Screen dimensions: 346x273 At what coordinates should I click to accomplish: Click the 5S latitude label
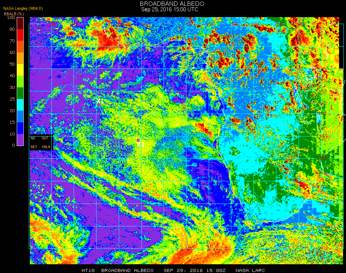324,91
